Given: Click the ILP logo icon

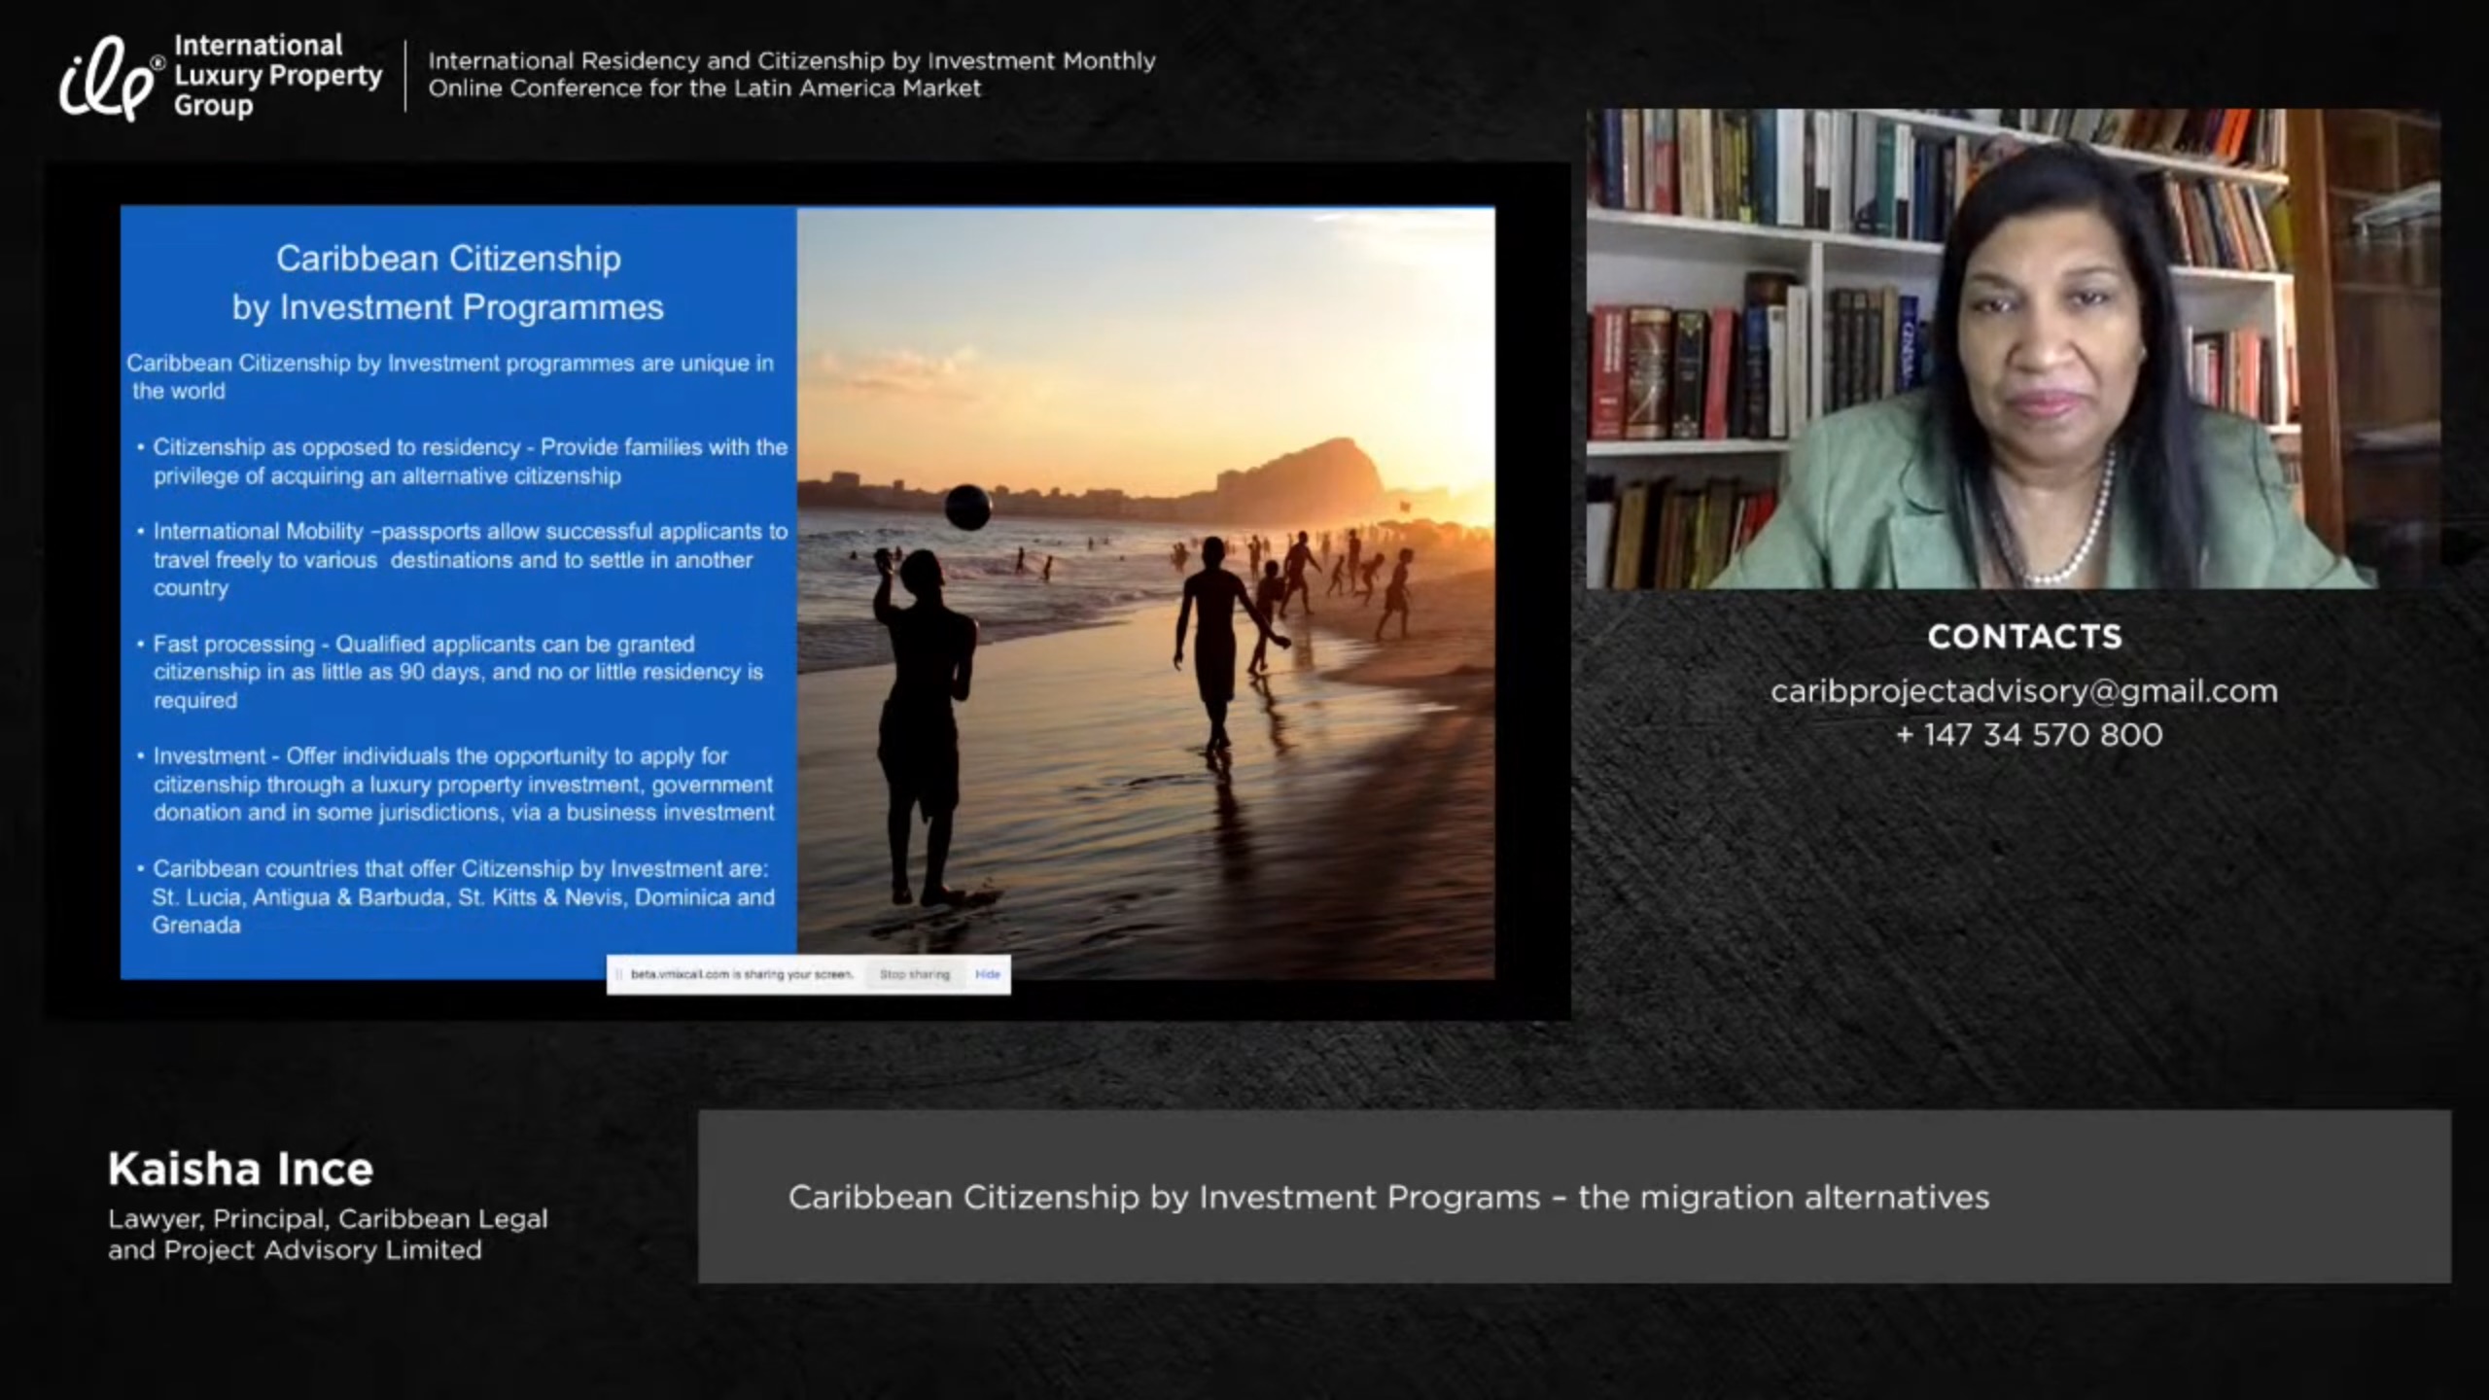Looking at the screenshot, I should pyautogui.click(x=105, y=80).
